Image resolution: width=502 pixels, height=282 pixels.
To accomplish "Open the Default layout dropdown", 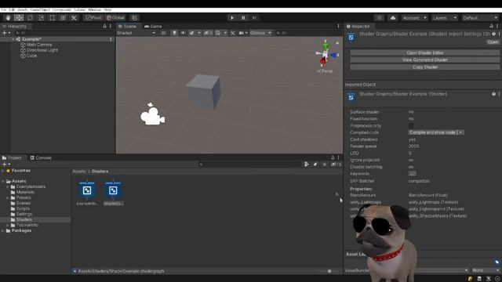I will [480, 18].
